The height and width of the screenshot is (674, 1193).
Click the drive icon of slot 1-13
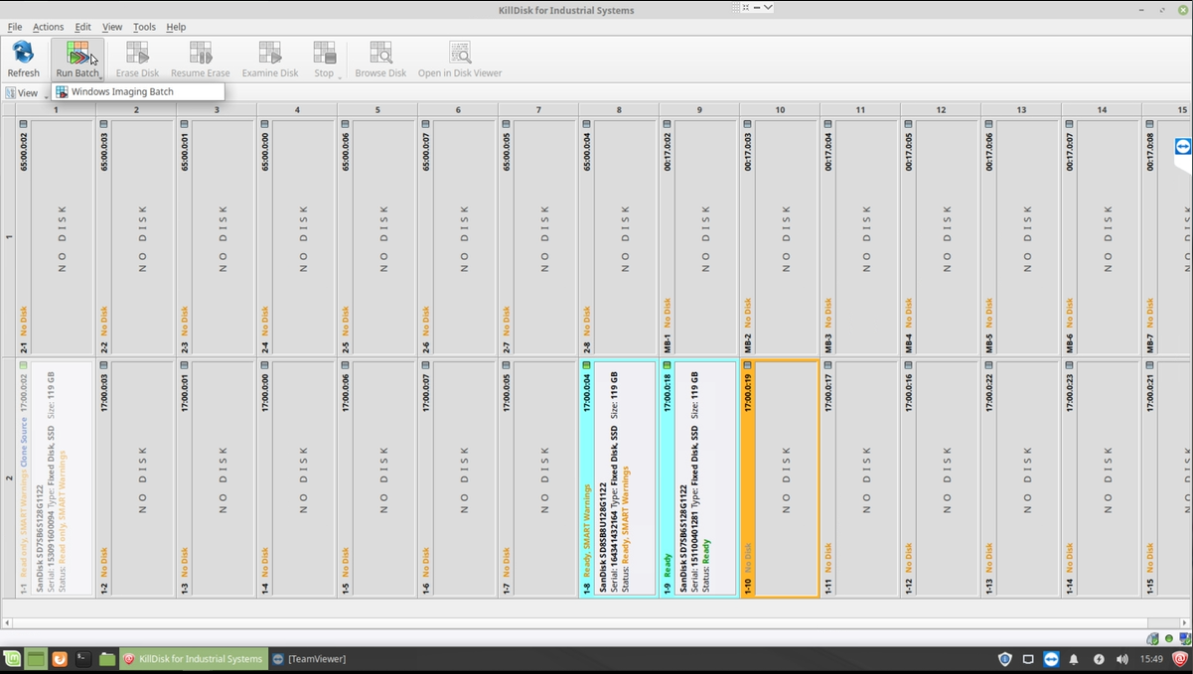point(988,365)
